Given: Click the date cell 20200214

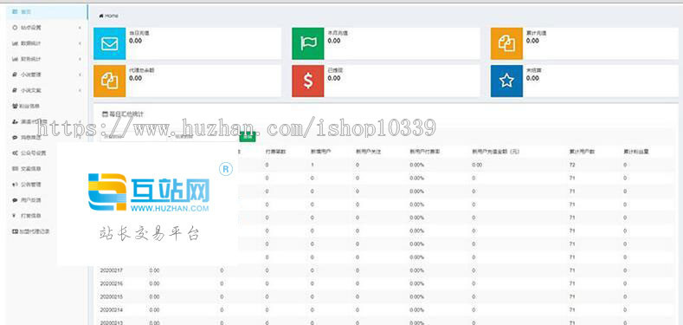Looking at the screenshot, I should (x=112, y=309).
